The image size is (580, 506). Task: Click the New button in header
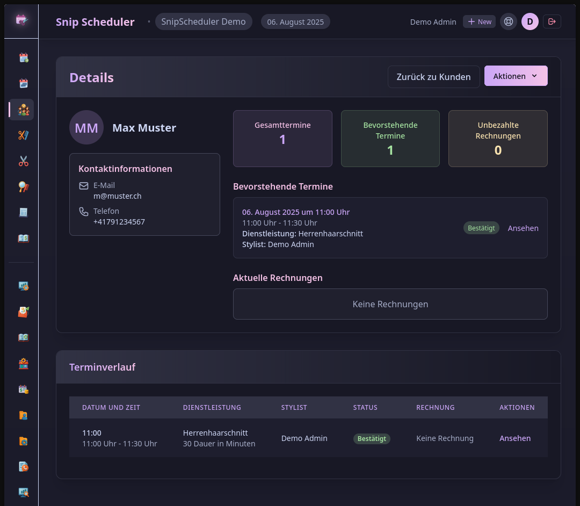(x=479, y=21)
